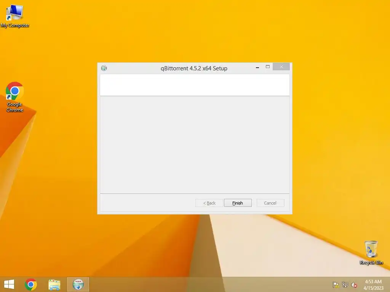Image resolution: width=390 pixels, height=292 pixels.
Task: Select Google Chrome desktop shortcut
Action: click(15, 97)
